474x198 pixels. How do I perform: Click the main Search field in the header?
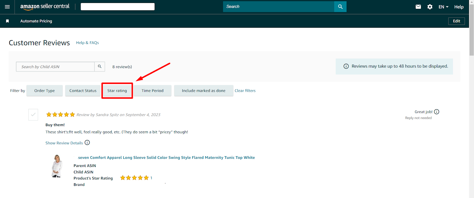point(278,6)
